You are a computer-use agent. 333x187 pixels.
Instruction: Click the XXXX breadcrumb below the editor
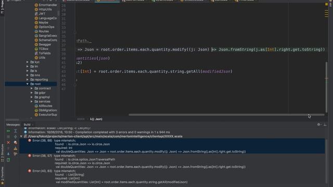point(81,119)
